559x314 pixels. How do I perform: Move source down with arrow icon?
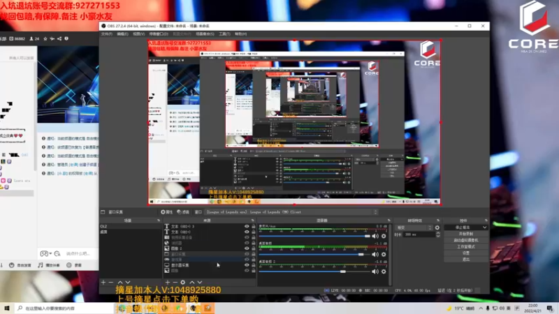pyautogui.click(x=200, y=283)
